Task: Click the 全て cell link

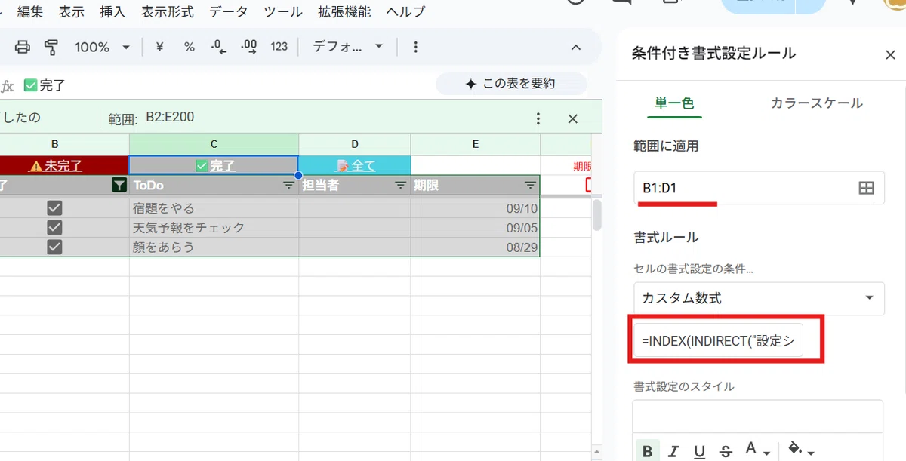Action: pyautogui.click(x=365, y=165)
